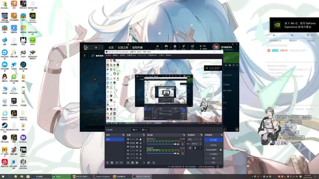Switch to 云顶之弈 tab in League client

click(x=123, y=47)
